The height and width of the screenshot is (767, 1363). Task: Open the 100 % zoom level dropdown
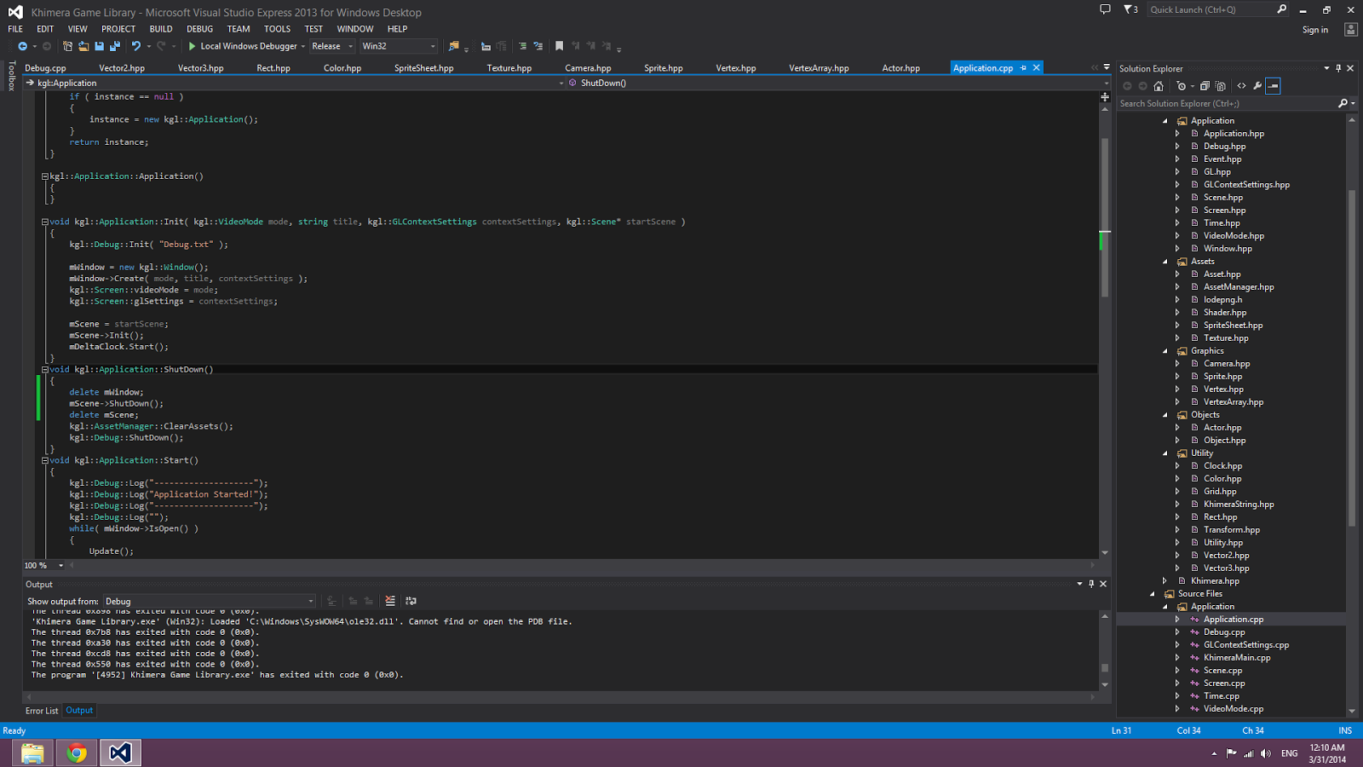(44, 565)
